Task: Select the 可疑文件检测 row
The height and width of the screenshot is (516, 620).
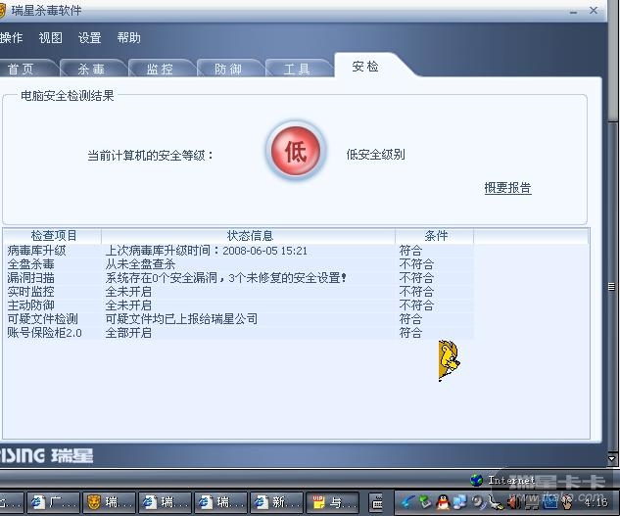Action: click(239, 318)
